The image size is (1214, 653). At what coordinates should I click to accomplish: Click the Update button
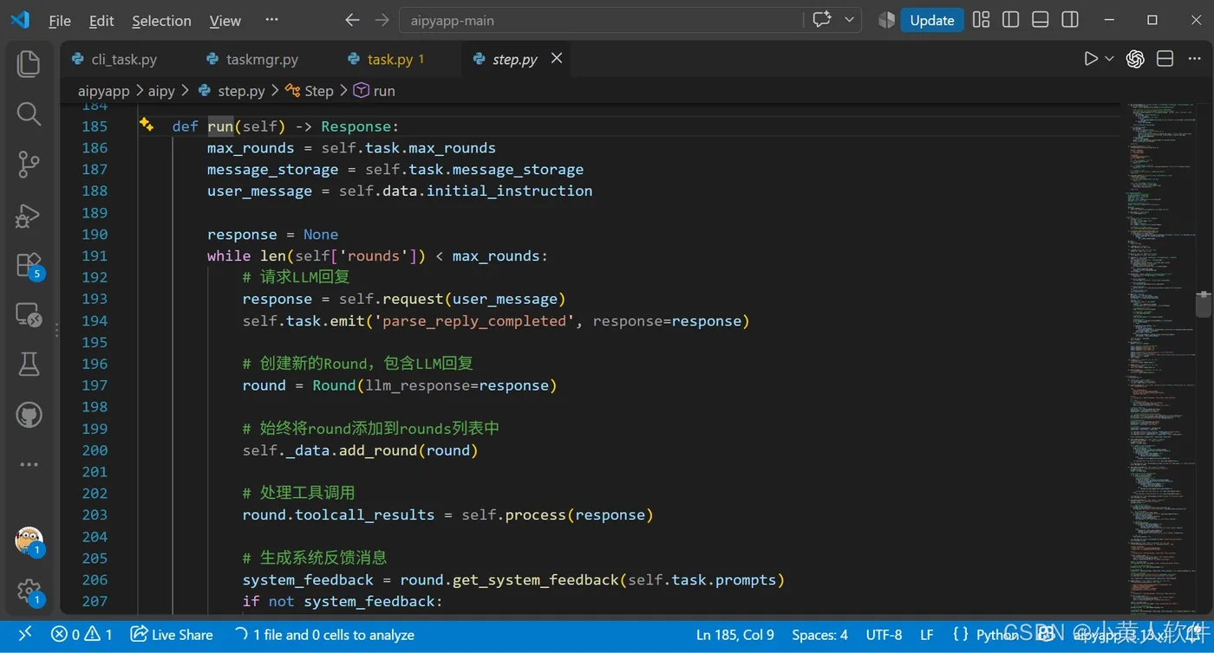click(932, 20)
